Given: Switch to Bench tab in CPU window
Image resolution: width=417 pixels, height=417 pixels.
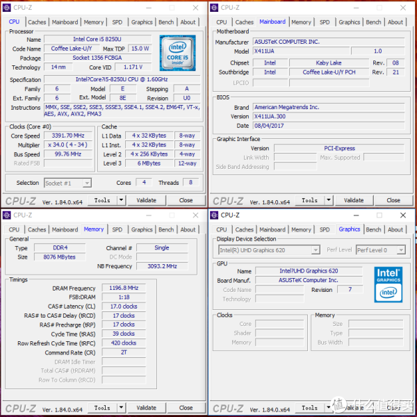Looking at the screenshot, I should 166,22.
